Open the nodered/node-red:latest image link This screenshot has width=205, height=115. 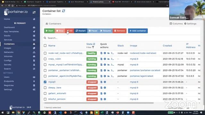(143, 53)
